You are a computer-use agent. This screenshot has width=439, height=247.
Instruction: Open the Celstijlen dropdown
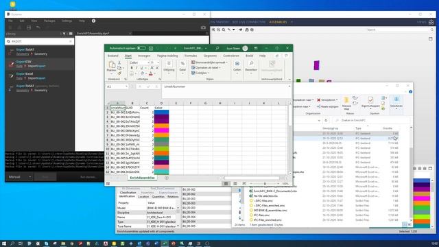point(200,73)
